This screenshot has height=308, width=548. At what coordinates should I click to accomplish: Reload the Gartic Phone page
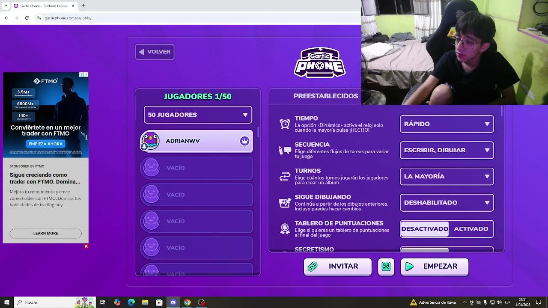click(27, 18)
